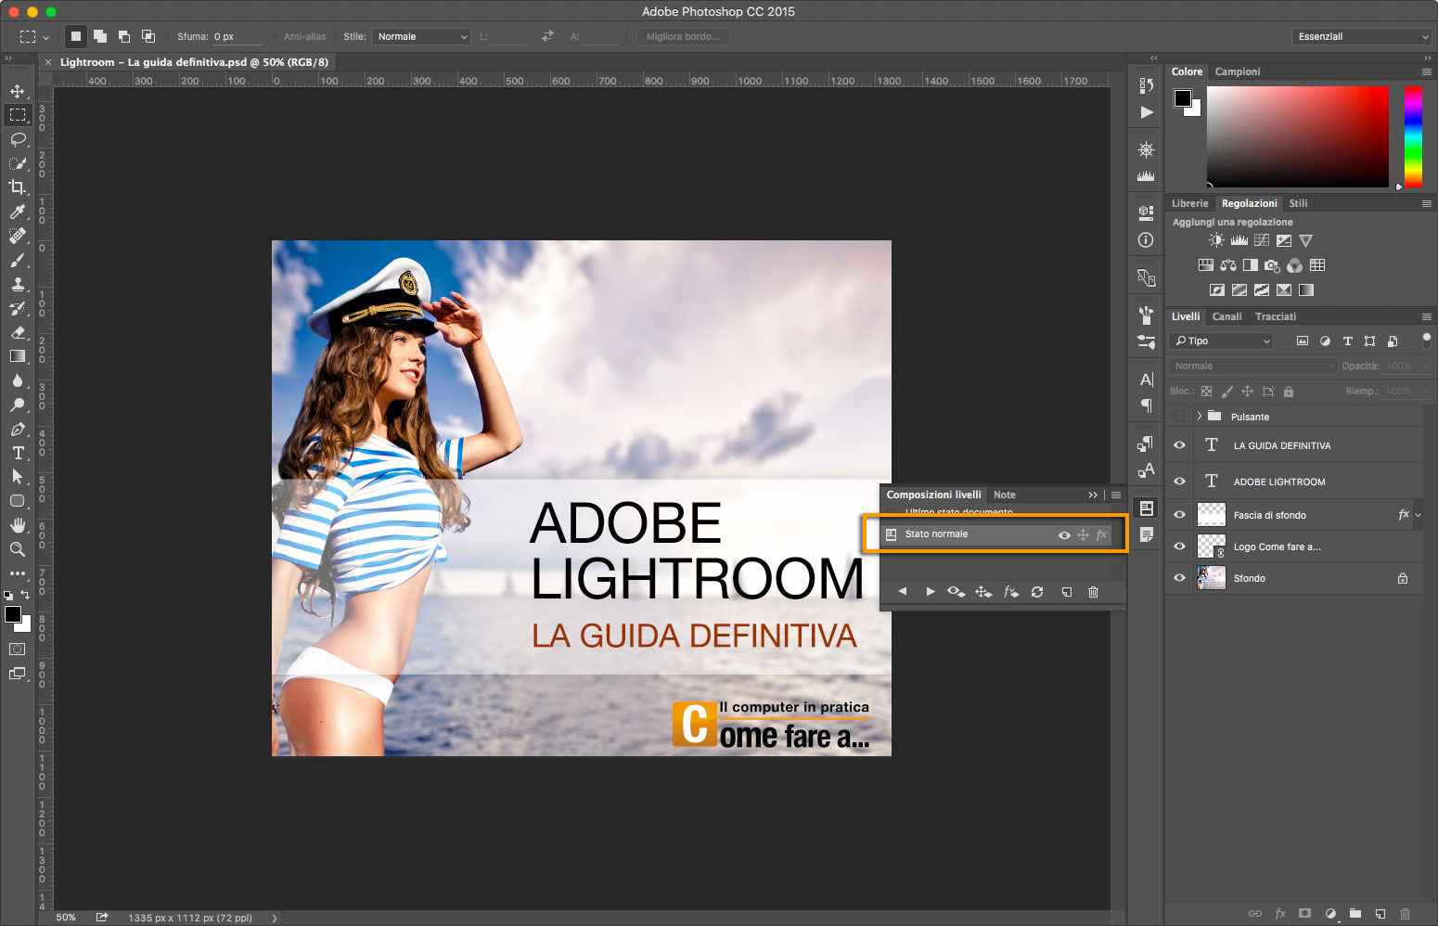Switch to the Stili tab
1438x926 pixels.
[x=1298, y=203]
